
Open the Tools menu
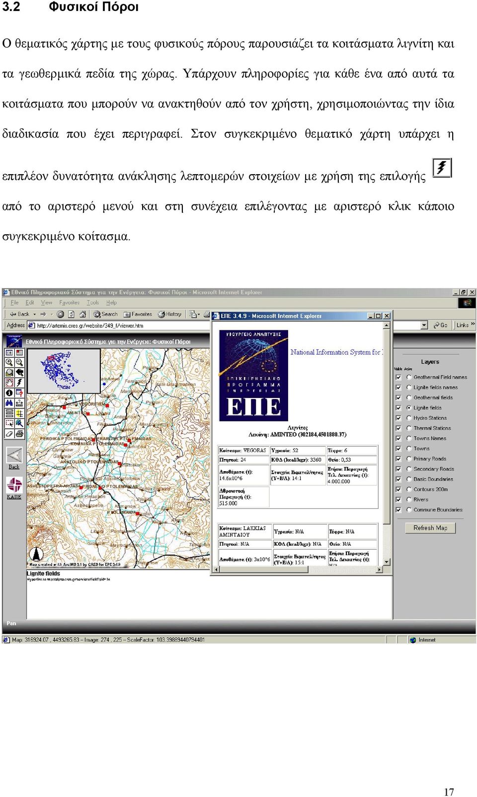click(92, 302)
